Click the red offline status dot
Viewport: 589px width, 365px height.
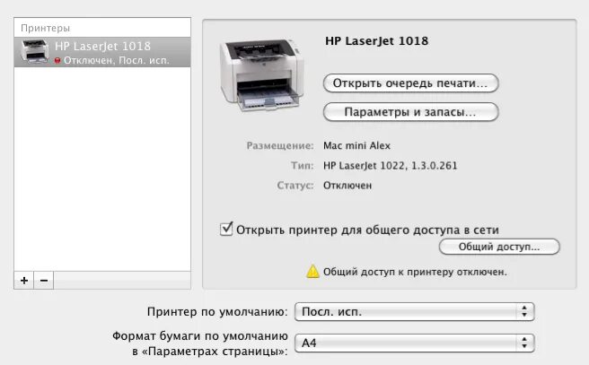(57, 60)
